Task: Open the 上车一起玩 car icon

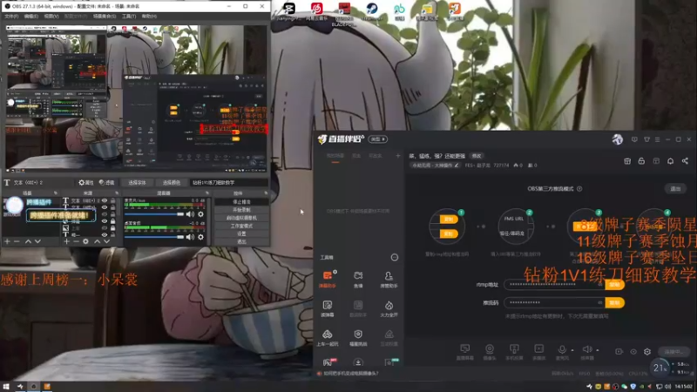Action: click(328, 338)
